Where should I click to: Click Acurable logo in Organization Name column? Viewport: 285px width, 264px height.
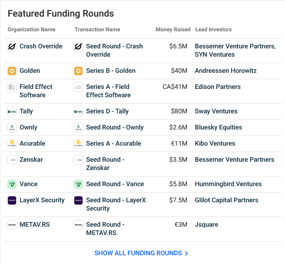(x=12, y=144)
